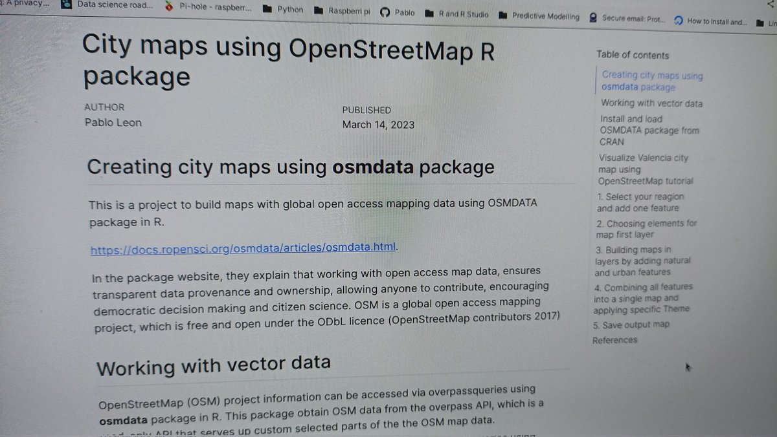
Task: Open 'Install and load OSMDATA package from CRAN'
Action: pyautogui.click(x=647, y=129)
